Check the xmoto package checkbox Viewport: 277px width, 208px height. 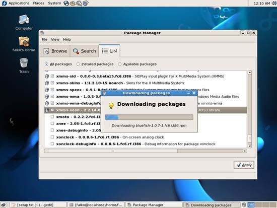[x=52, y=117]
